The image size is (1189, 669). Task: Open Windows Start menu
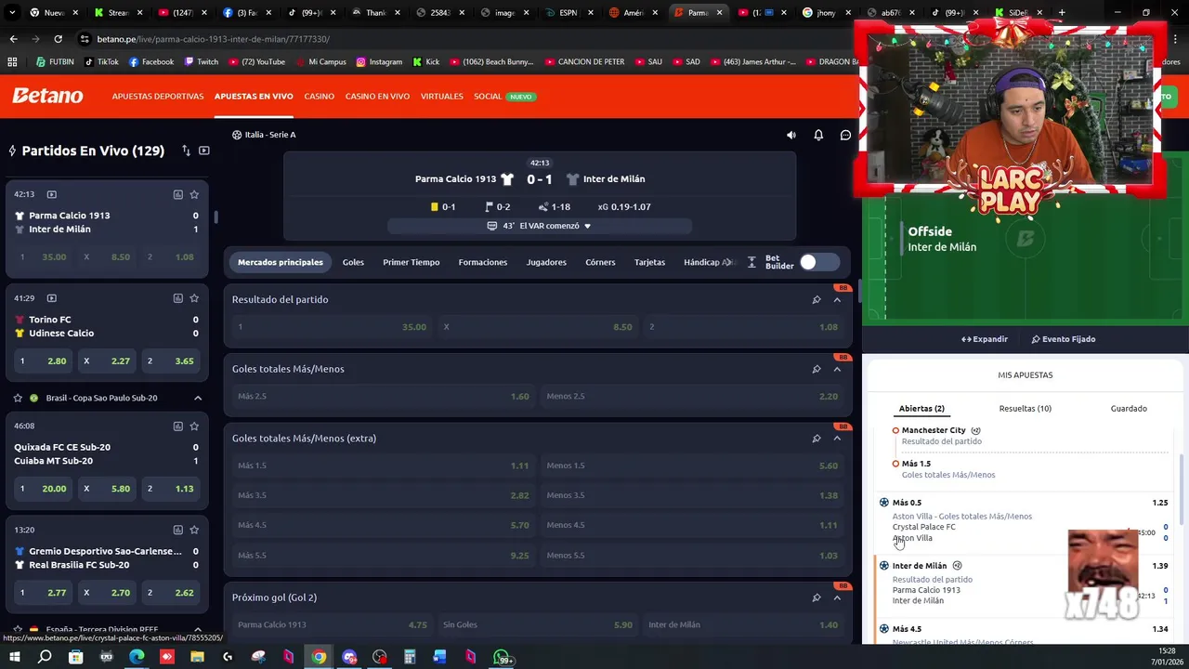(x=14, y=658)
